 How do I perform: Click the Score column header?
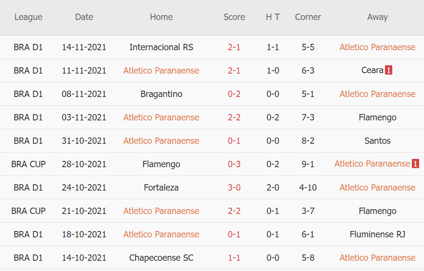234,17
